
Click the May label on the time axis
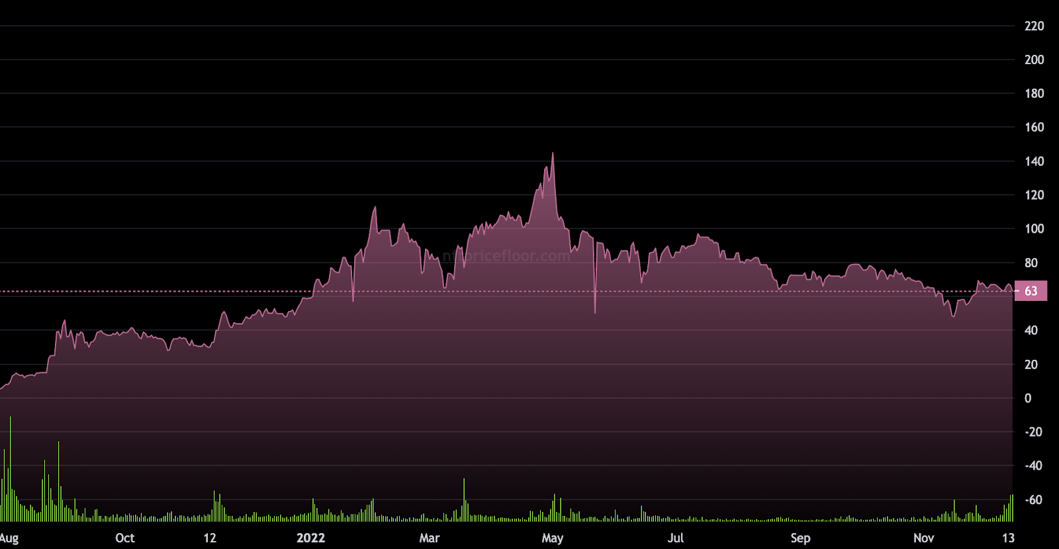(x=553, y=538)
